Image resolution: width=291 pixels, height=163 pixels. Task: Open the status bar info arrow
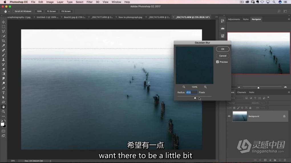pos(50,161)
